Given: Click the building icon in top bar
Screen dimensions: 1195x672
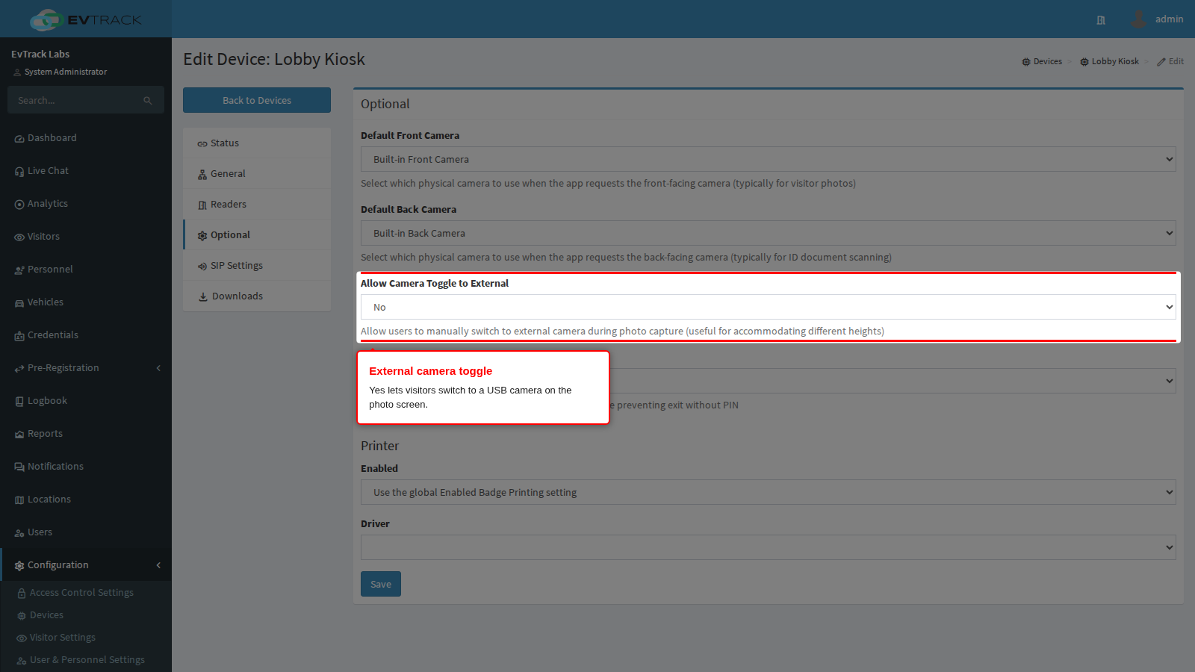Looking at the screenshot, I should pyautogui.click(x=1101, y=20).
